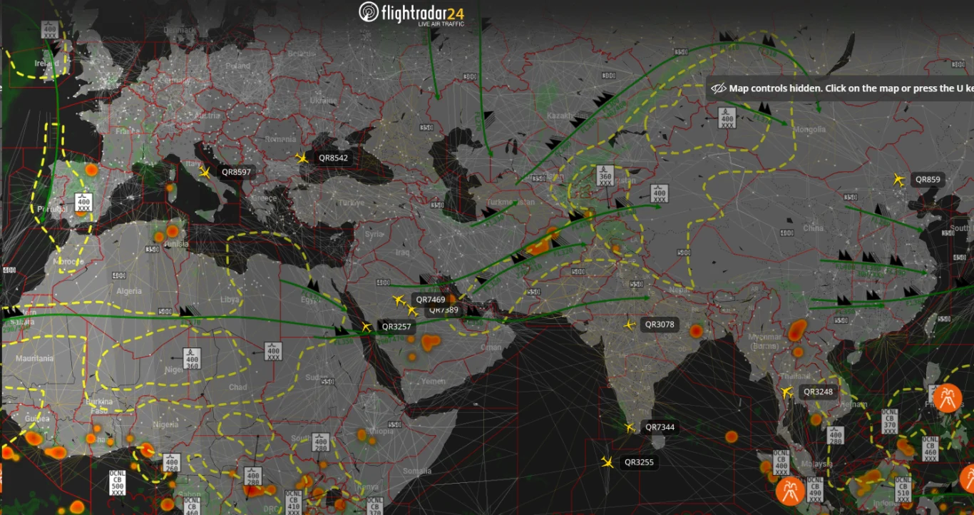Open the QR8597 flight label
Screen dimensions: 974x515
[x=236, y=172]
